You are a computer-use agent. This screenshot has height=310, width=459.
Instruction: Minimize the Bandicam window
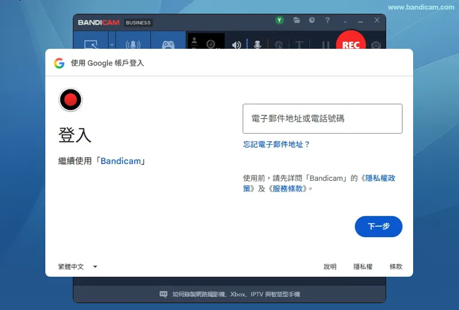pyautogui.click(x=360, y=21)
